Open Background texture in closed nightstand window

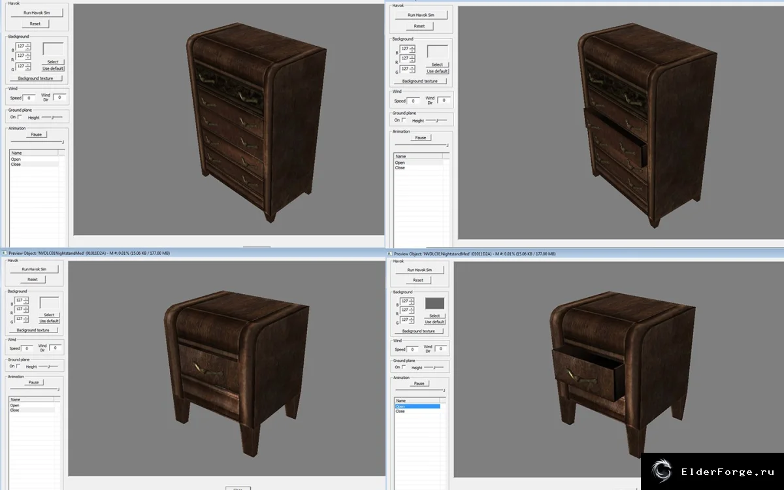coord(34,331)
